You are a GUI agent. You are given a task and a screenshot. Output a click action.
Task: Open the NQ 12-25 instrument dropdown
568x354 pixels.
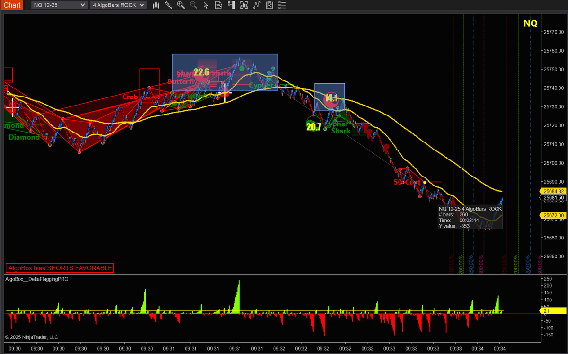click(x=59, y=5)
